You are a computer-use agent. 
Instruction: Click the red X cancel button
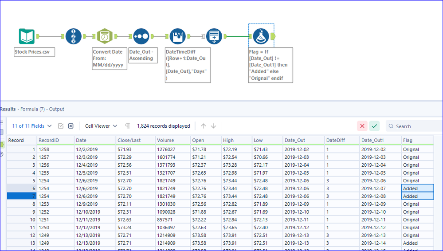(362, 126)
